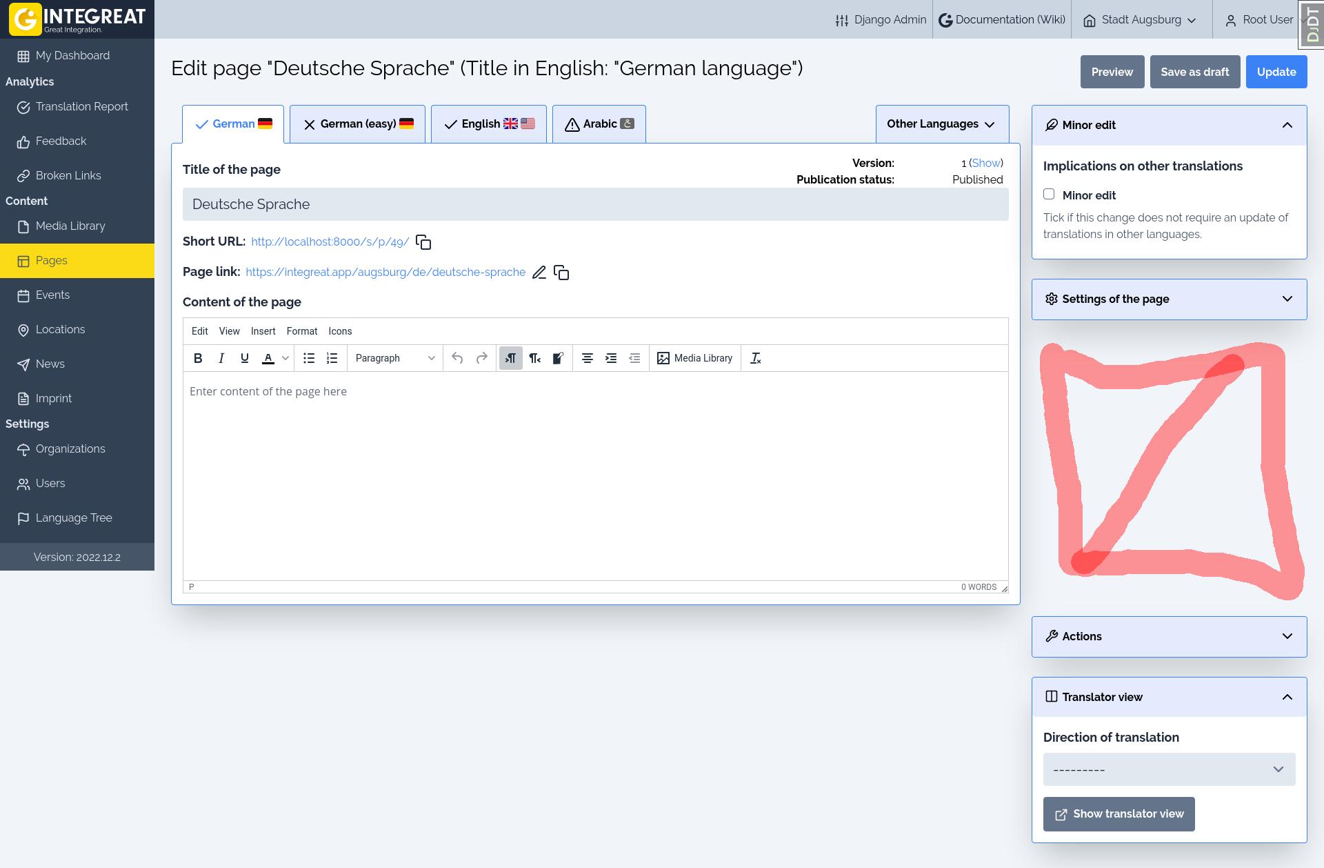Enable the Minor edit checkbox
Image resolution: width=1324 pixels, height=868 pixels.
point(1049,194)
